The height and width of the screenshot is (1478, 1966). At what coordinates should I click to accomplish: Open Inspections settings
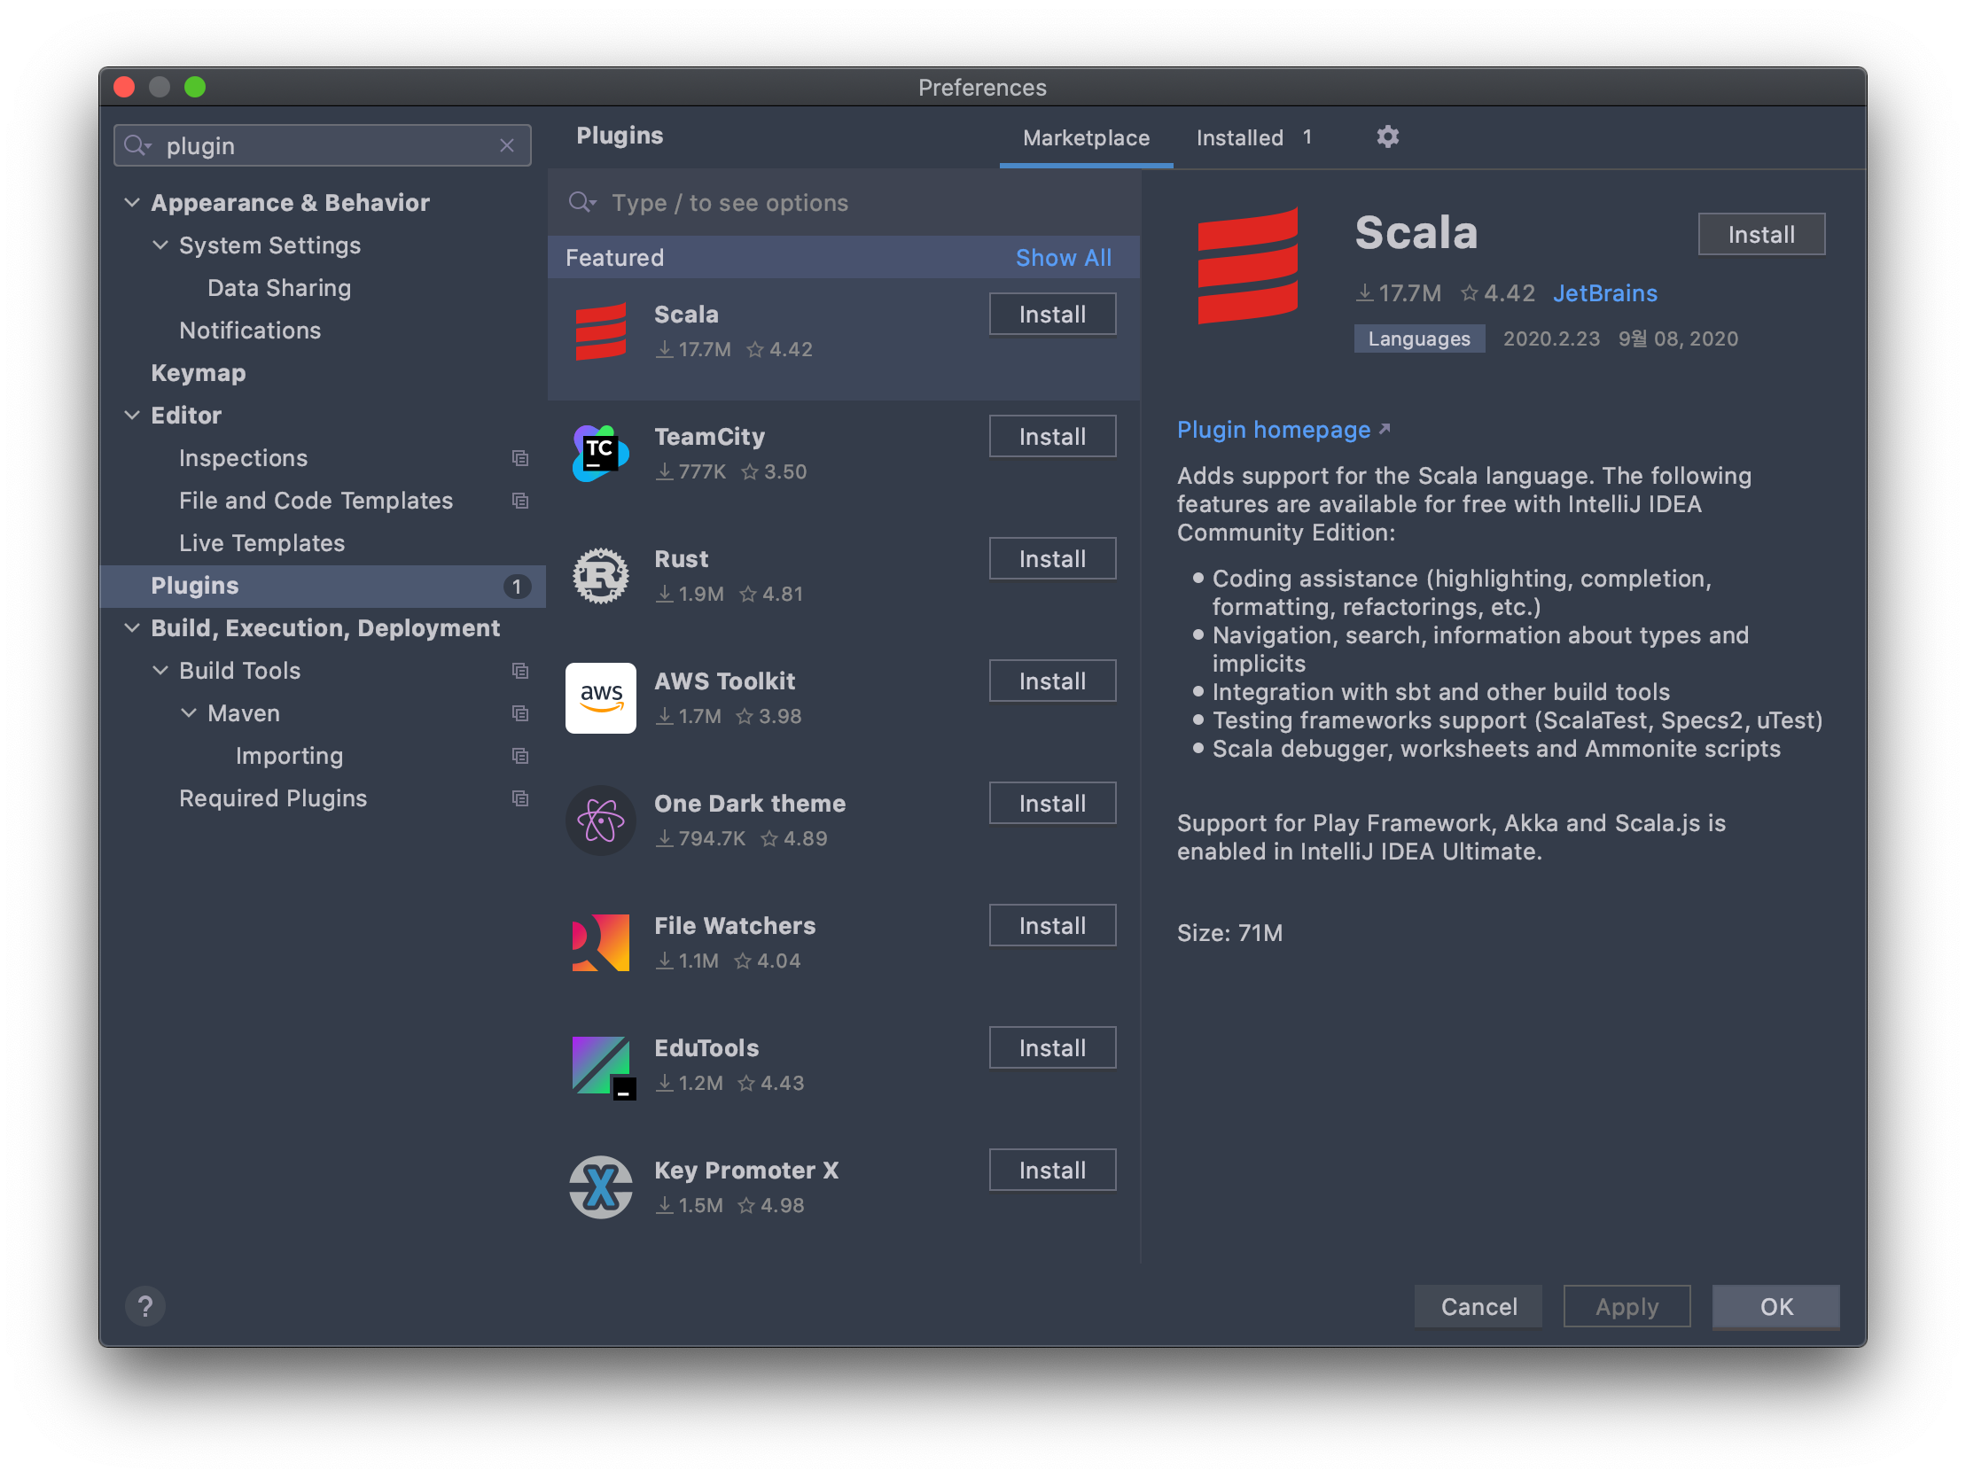click(243, 459)
